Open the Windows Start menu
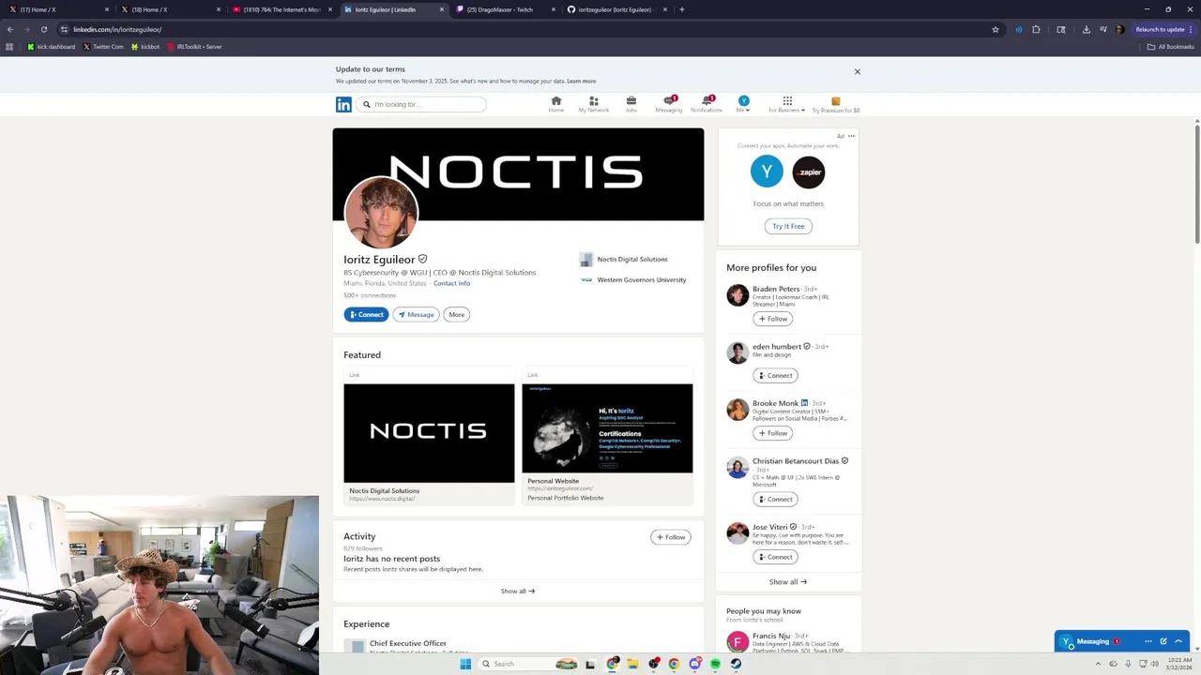 [465, 664]
